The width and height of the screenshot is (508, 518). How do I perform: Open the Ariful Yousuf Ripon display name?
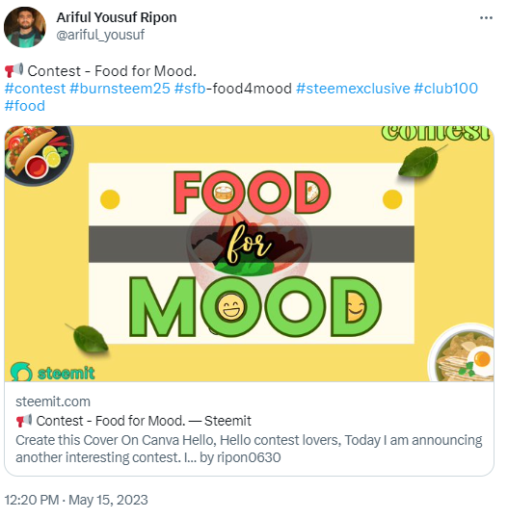click(x=117, y=17)
